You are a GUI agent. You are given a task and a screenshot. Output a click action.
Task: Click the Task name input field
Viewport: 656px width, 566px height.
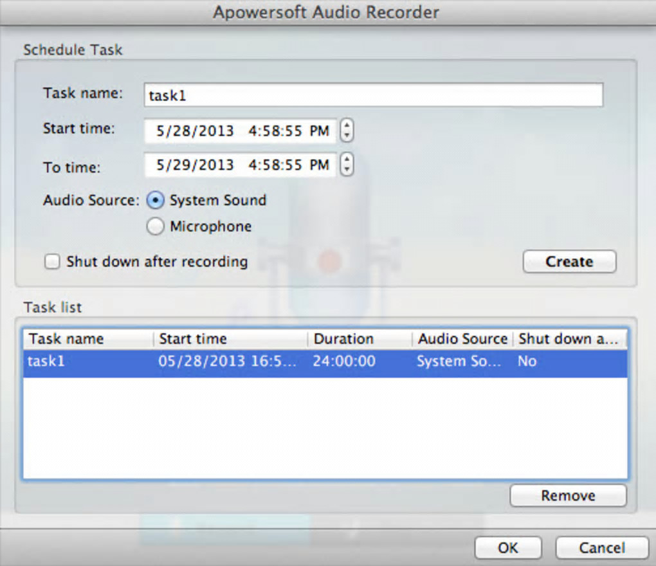click(x=373, y=95)
